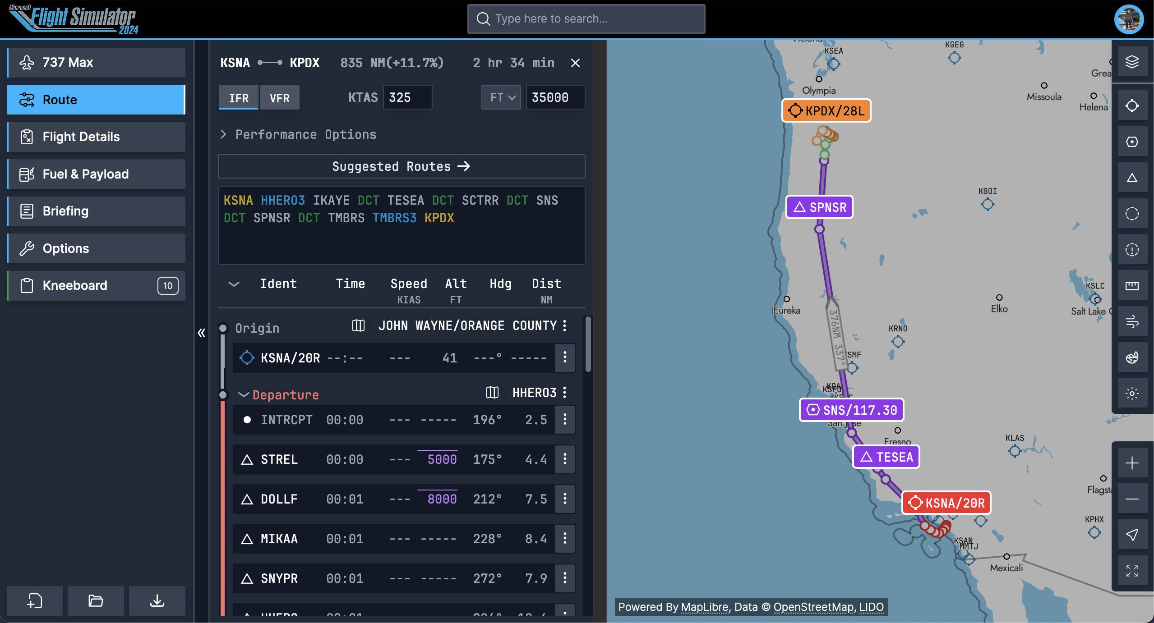Select the ruler measure tool icon
This screenshot has height=623, width=1154.
(1132, 286)
